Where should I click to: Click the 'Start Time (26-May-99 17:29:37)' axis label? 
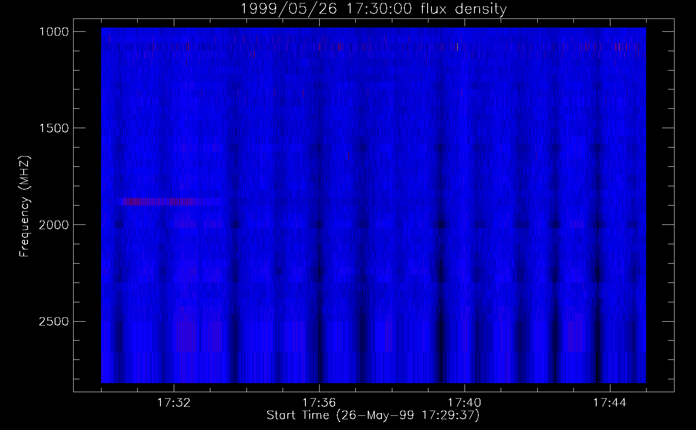[373, 415]
